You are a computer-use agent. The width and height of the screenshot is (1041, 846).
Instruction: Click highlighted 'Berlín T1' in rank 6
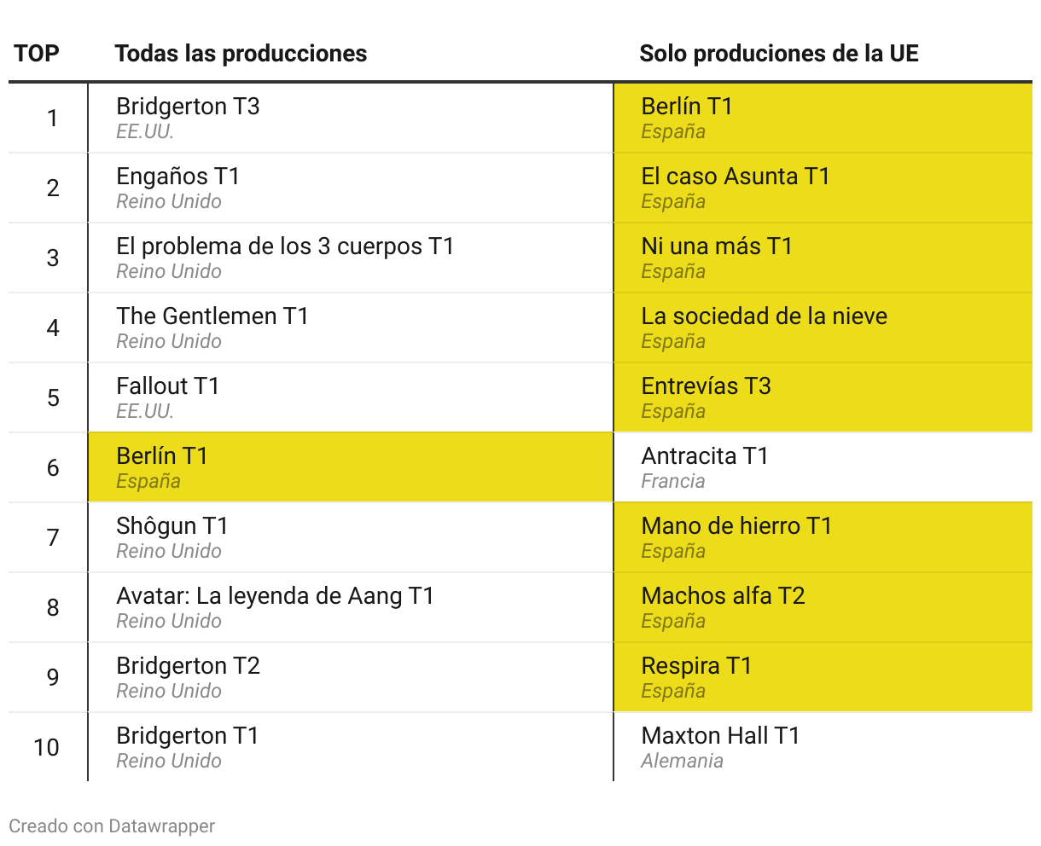tap(162, 456)
